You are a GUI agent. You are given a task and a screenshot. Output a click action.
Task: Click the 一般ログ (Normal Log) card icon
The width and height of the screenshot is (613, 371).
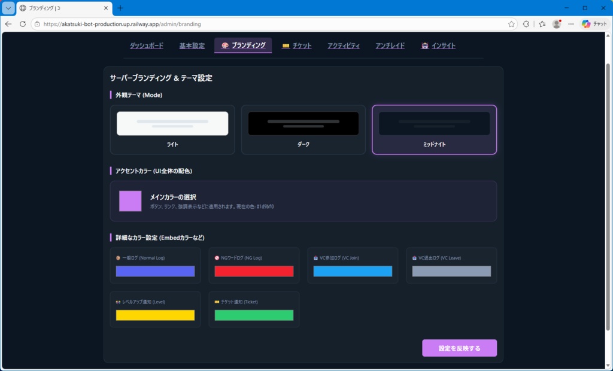[x=117, y=257]
